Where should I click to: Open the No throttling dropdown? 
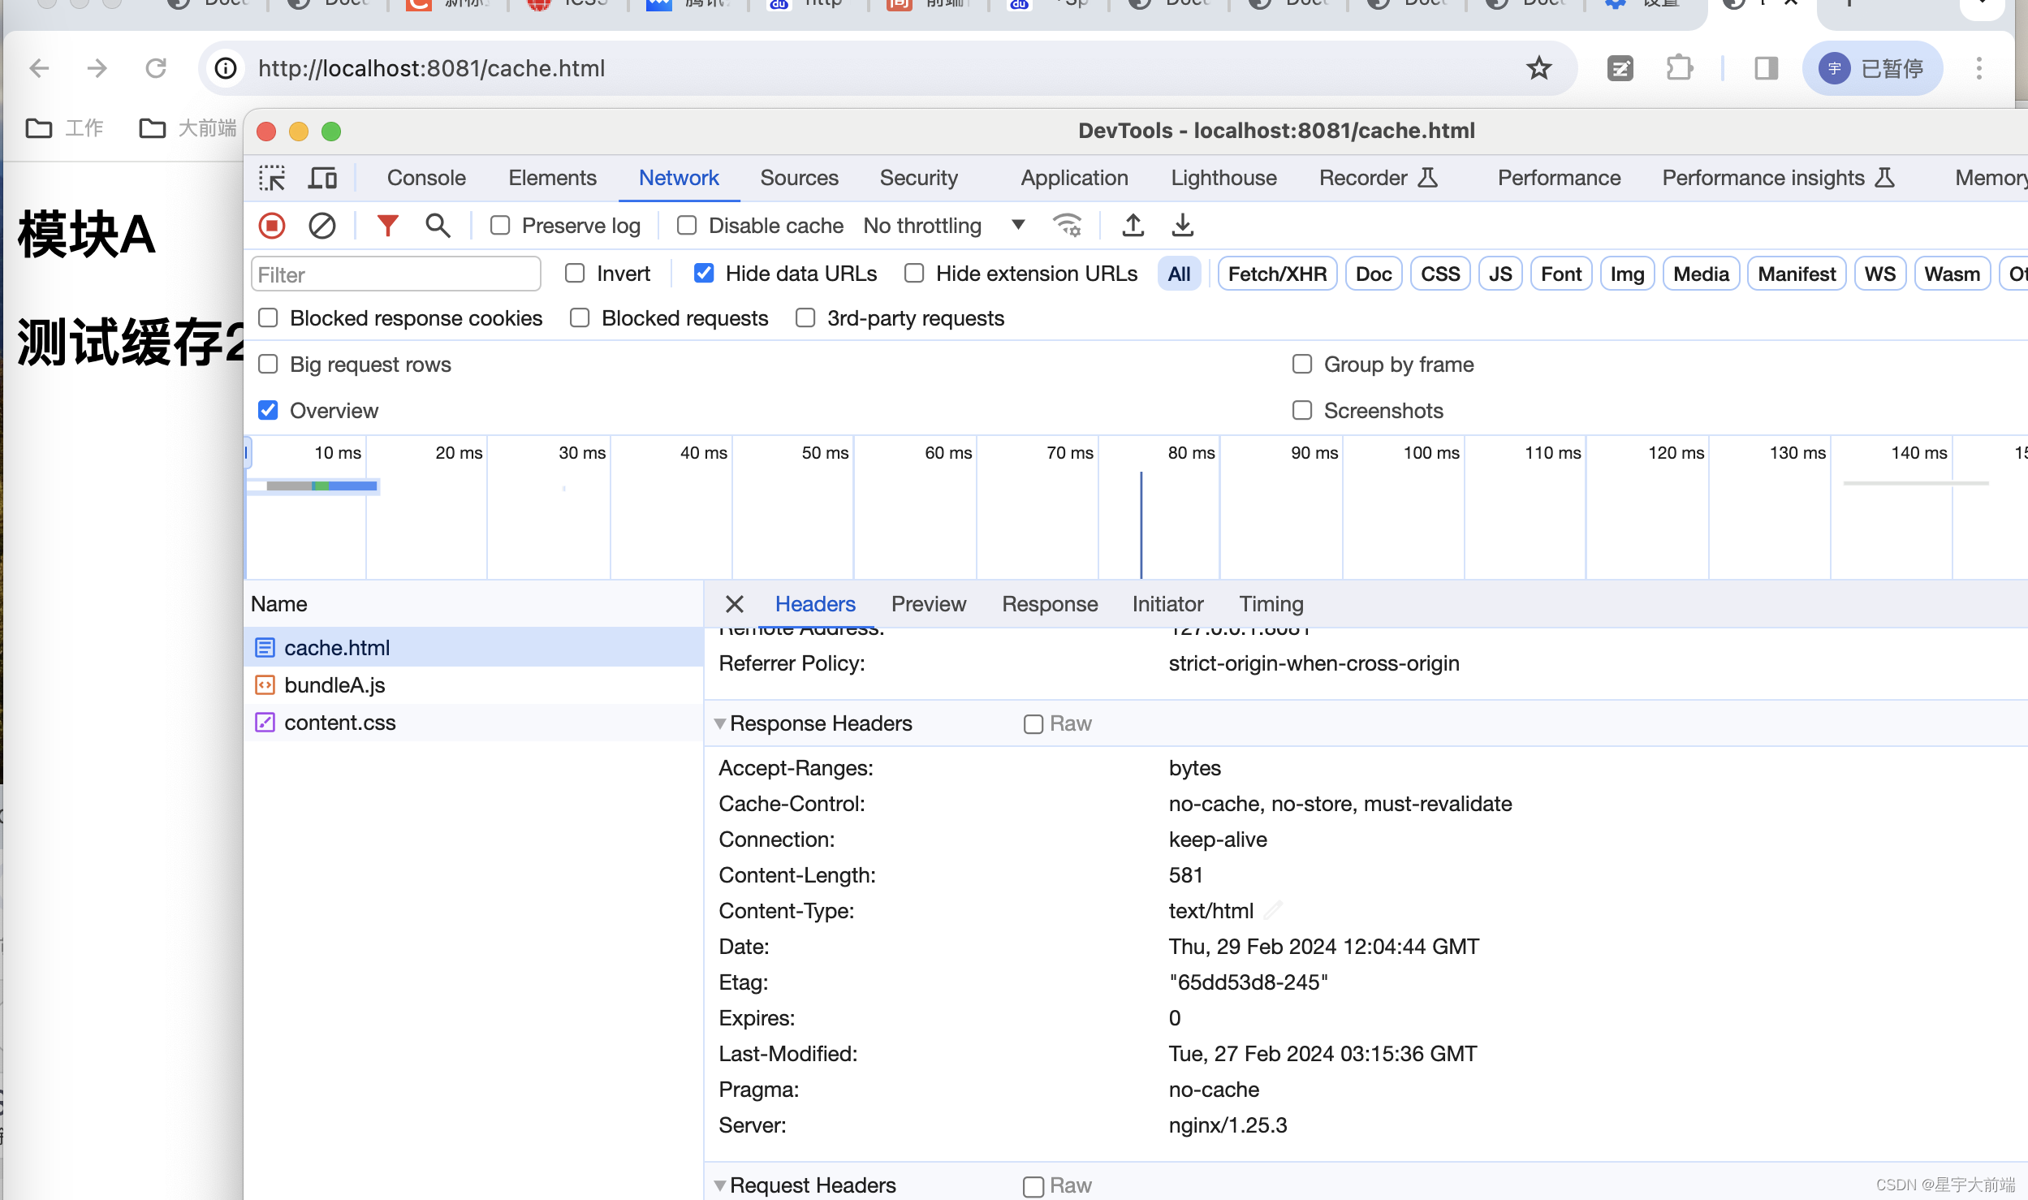pos(942,226)
